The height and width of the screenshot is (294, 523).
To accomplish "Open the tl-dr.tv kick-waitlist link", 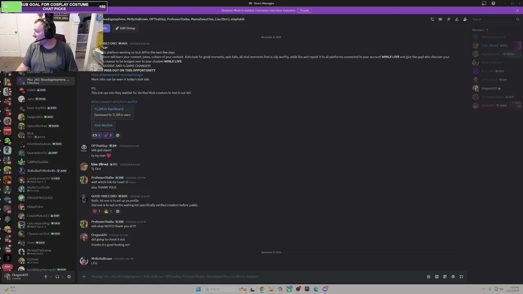I will click(114, 102).
